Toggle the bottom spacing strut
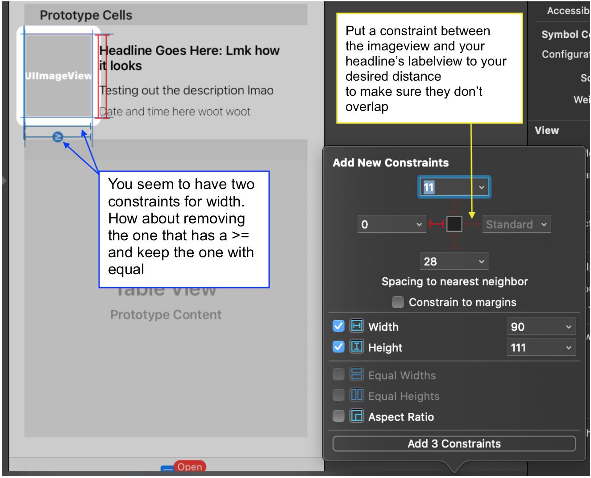 pos(454,242)
